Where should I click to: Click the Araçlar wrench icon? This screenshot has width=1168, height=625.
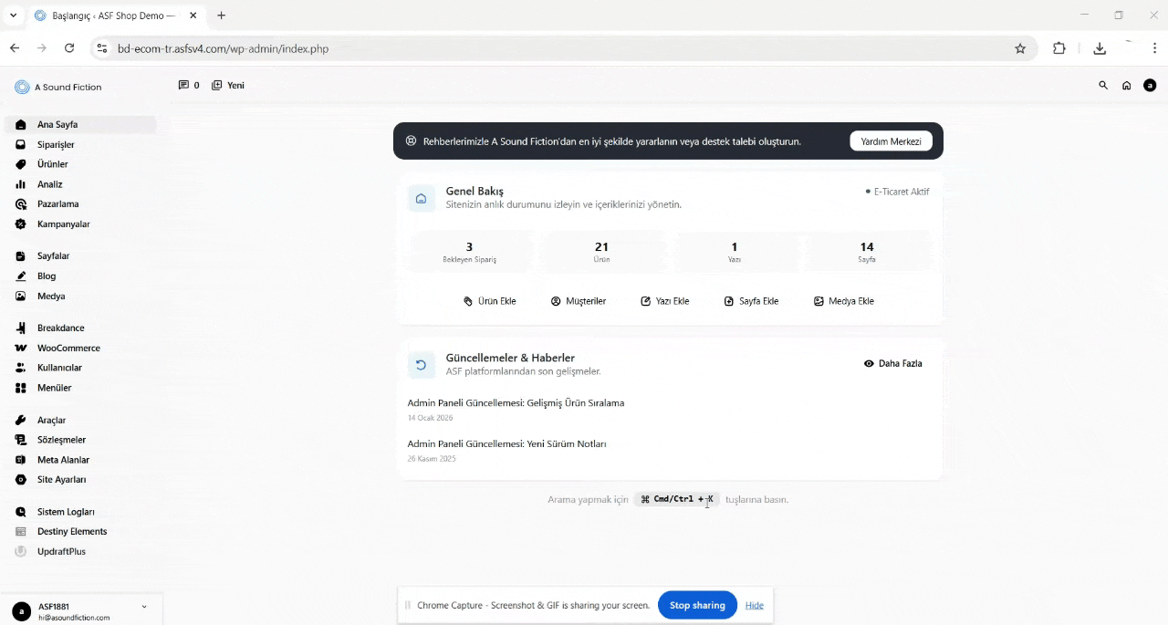pos(20,420)
